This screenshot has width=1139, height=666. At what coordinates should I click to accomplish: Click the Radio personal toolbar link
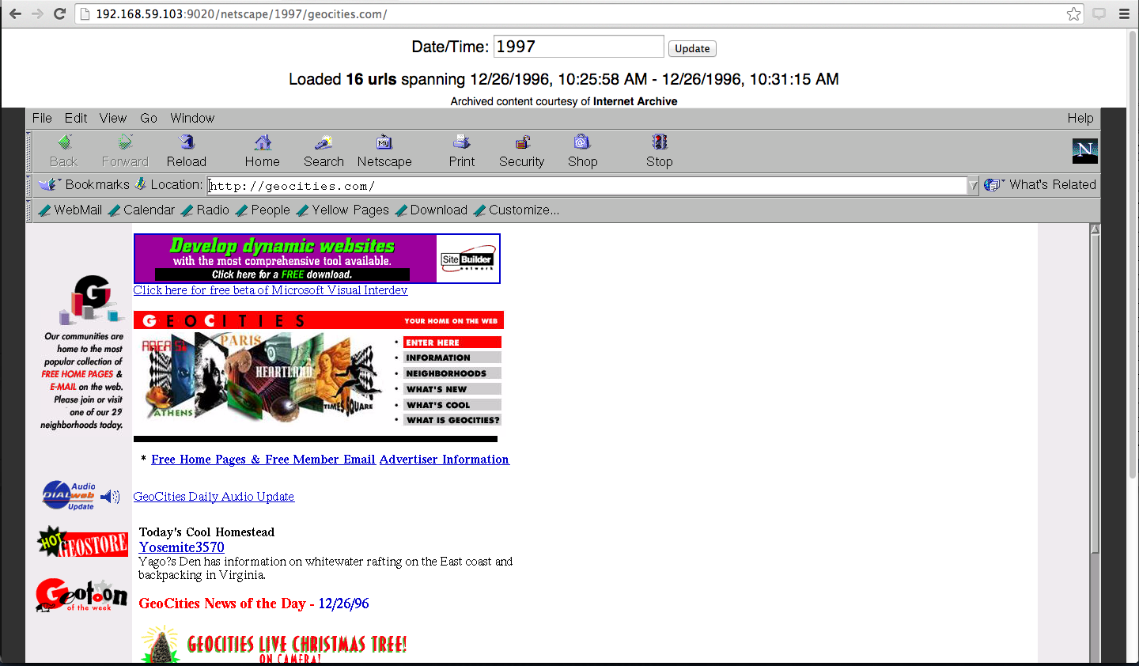tap(205, 210)
